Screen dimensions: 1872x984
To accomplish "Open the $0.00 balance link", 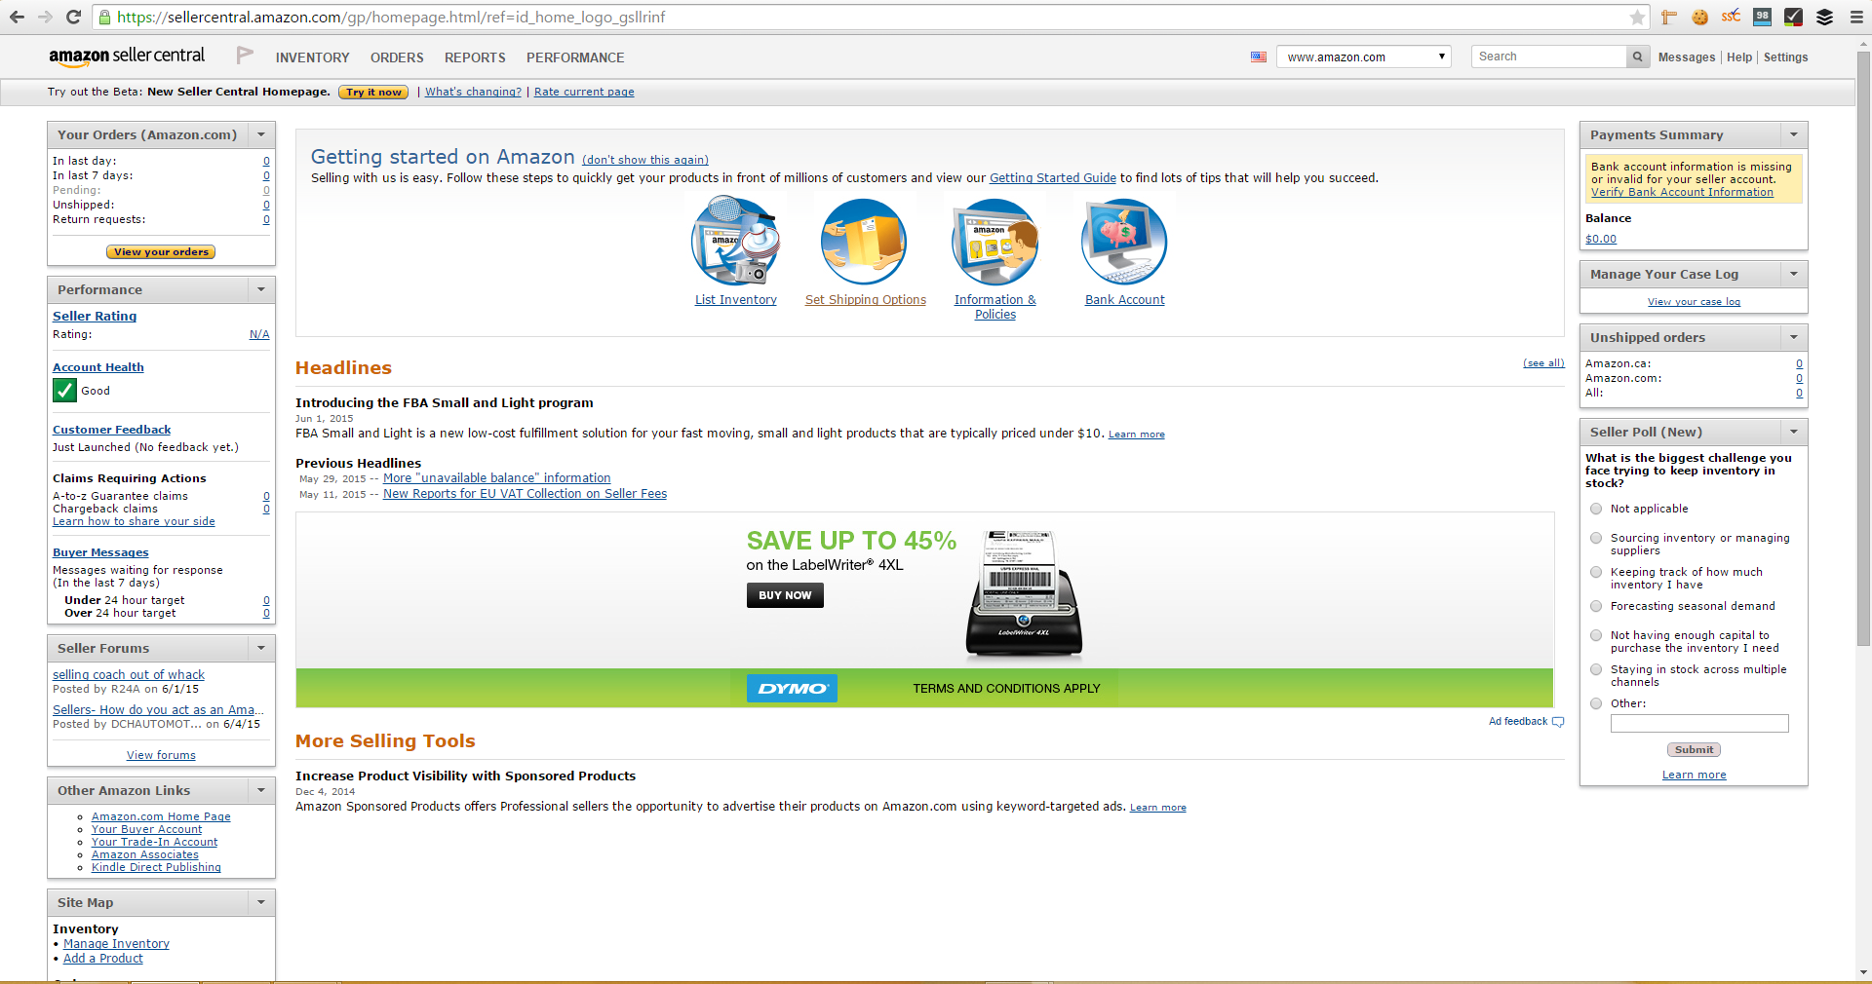I will coord(1601,239).
